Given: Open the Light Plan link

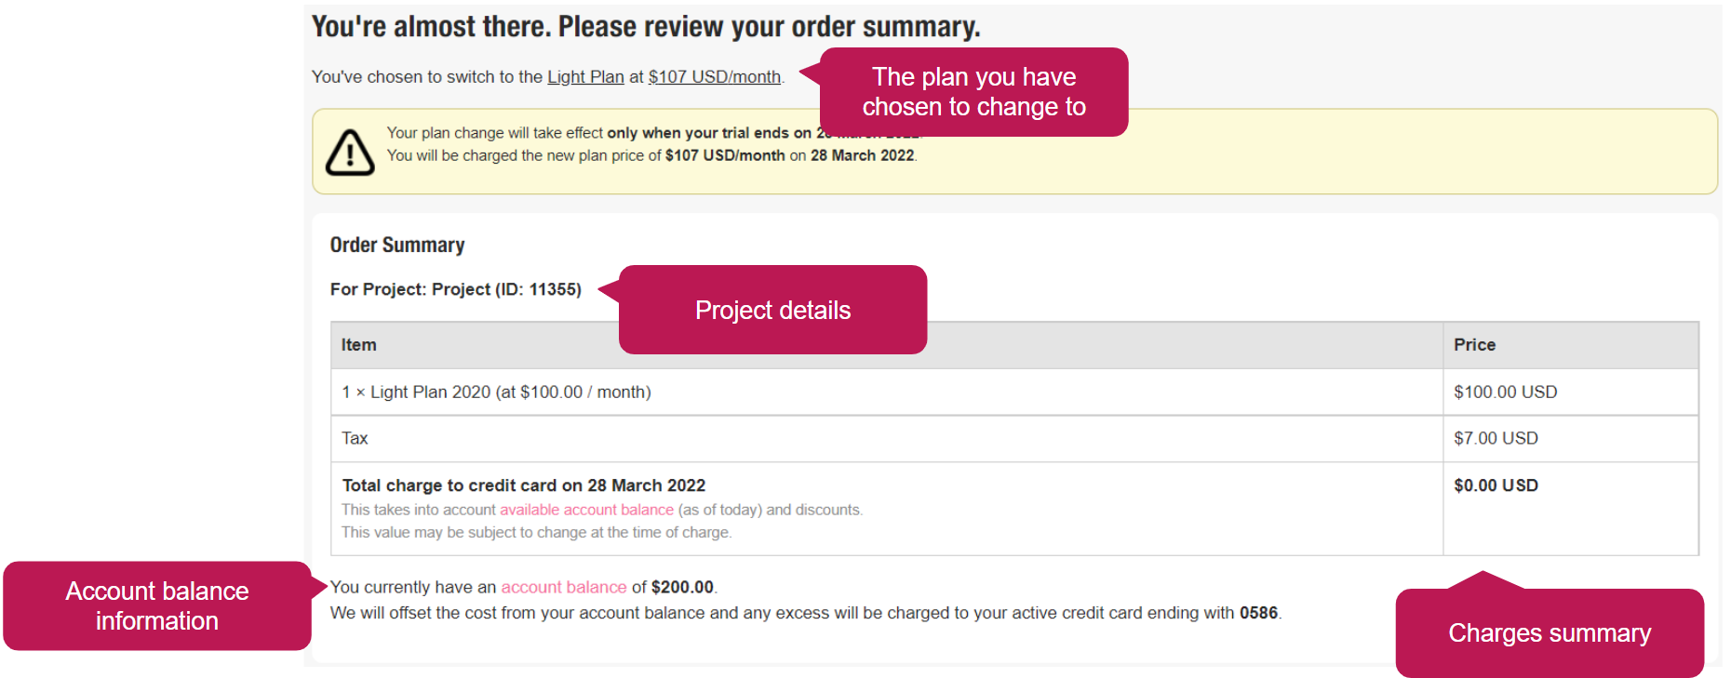Looking at the screenshot, I should 585,77.
